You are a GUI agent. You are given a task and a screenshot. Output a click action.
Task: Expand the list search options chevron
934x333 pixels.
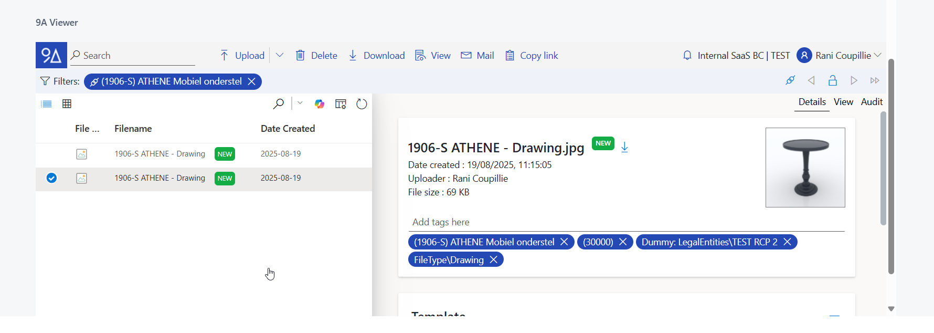300,103
